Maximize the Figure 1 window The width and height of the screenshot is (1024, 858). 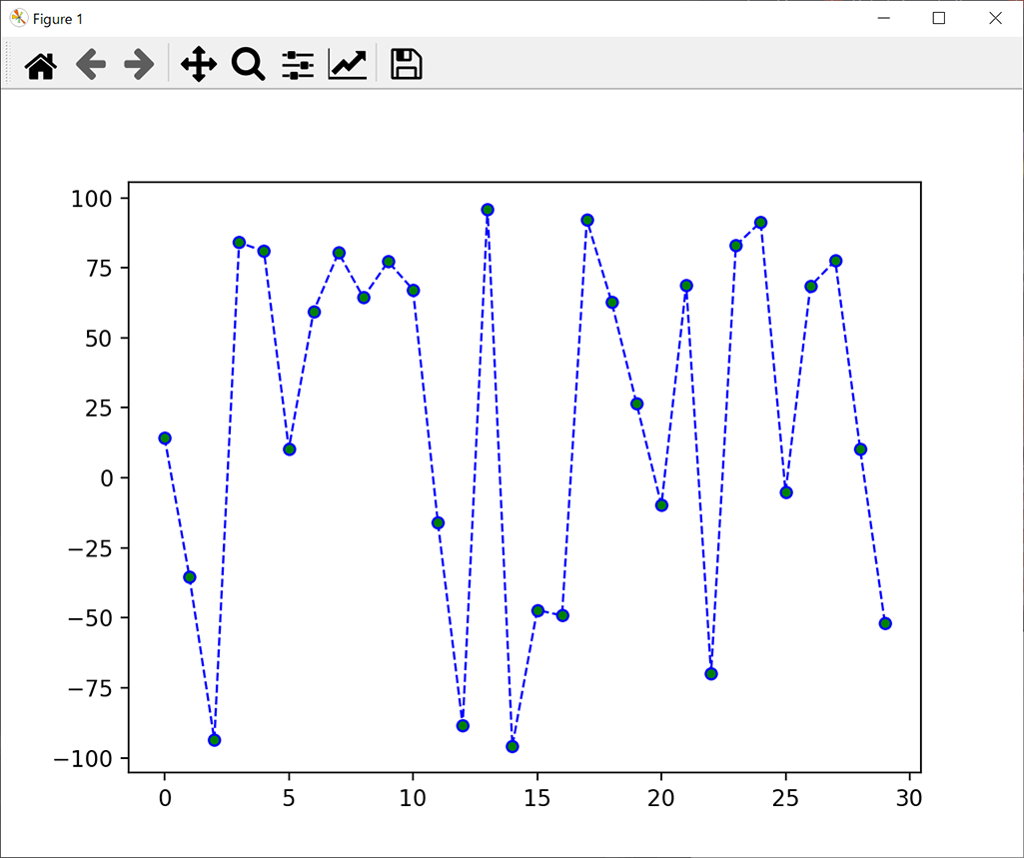(x=938, y=18)
